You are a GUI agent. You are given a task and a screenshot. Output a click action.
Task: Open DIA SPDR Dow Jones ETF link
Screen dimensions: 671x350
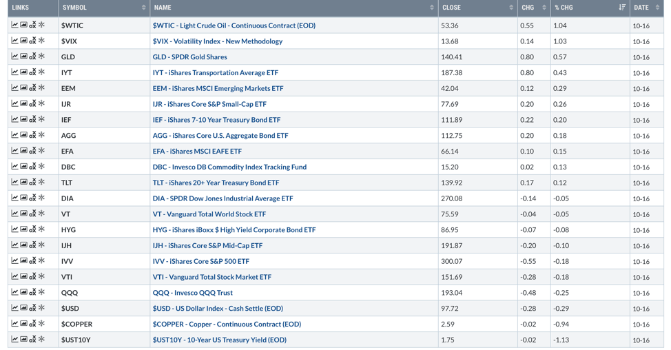point(223,198)
